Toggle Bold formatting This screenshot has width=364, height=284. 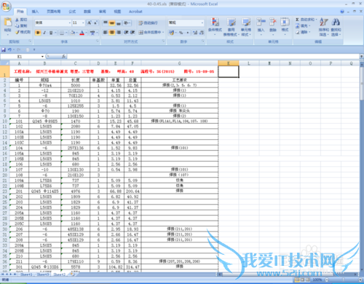(x=38, y=33)
